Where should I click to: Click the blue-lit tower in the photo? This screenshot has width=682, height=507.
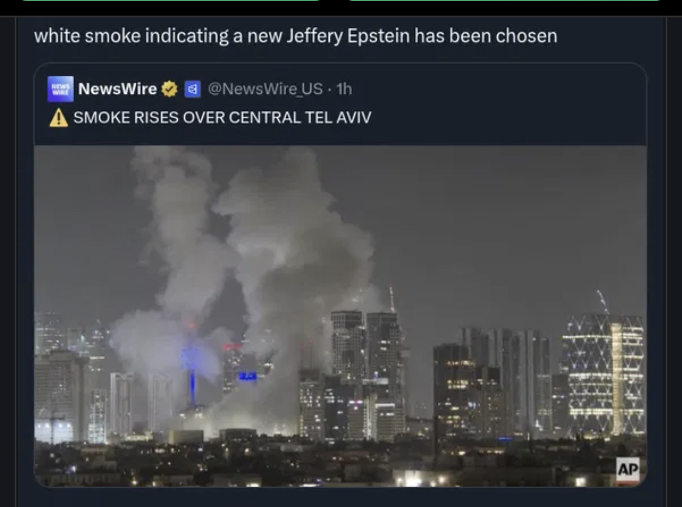click(192, 369)
